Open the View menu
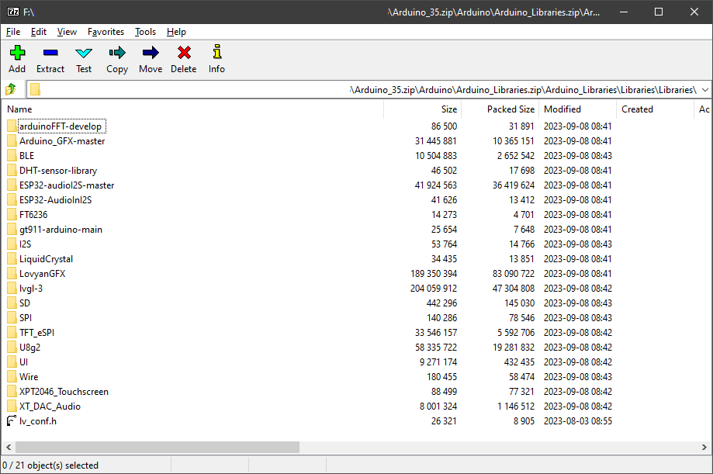 click(67, 32)
